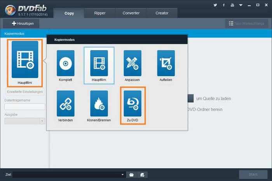
Task: Open the YouTube link icon
Action: 232,5
